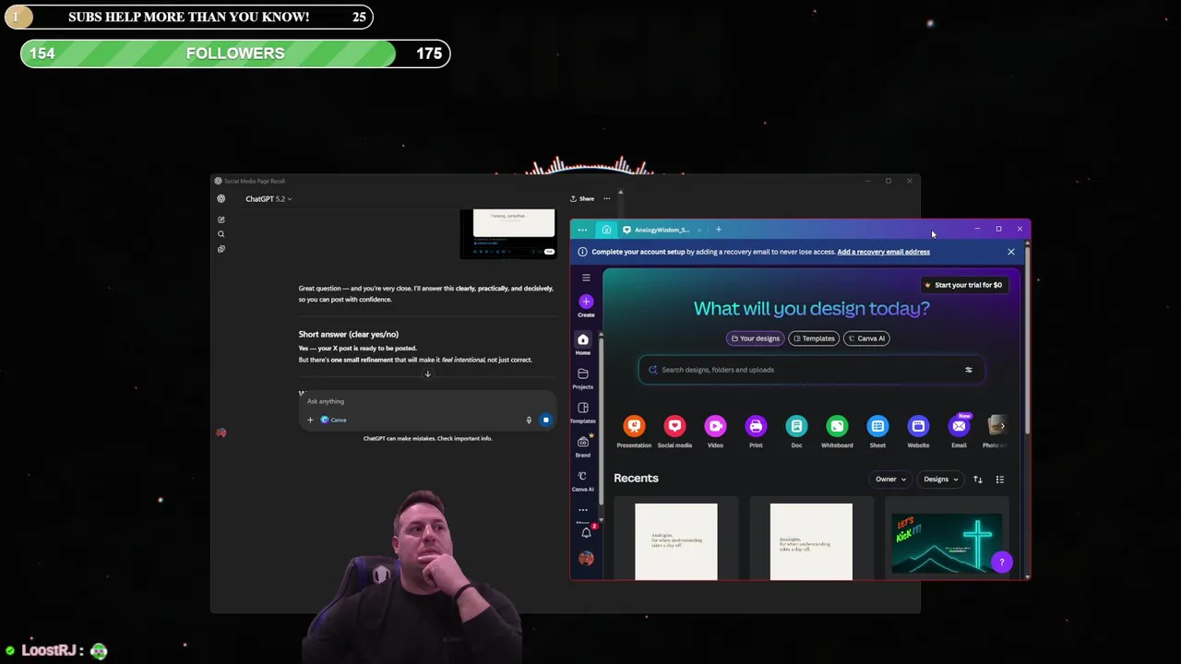This screenshot has height=664, width=1181.
Task: Open Canva window menu ellipsis
Action: (582, 230)
